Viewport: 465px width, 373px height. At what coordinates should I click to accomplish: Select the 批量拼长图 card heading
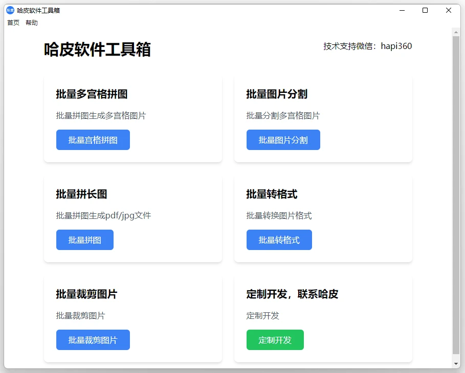coord(81,194)
